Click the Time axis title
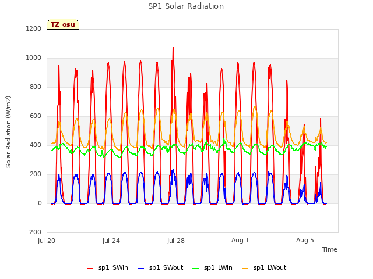 pos(330,249)
